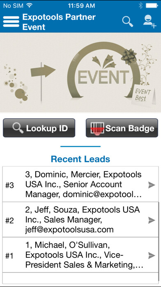
Task: Select Dominic Mercier lead entry text
Action: tap(83, 184)
